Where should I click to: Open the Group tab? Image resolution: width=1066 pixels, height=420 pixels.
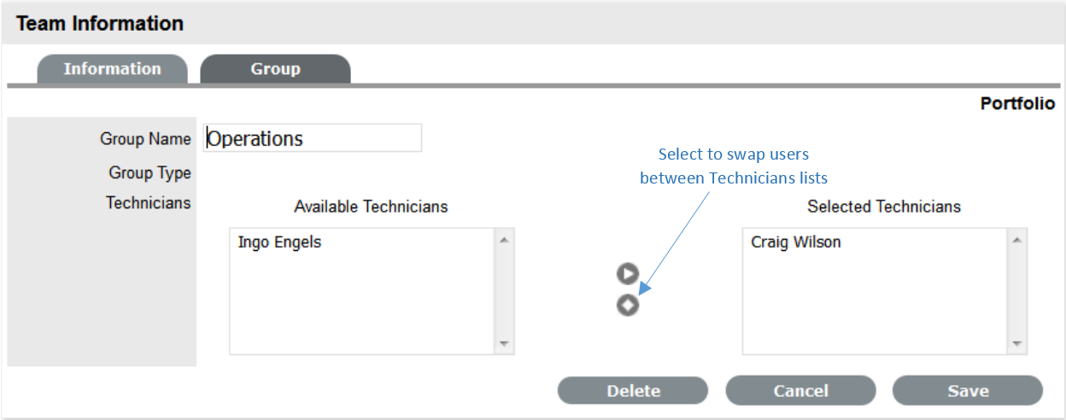pyautogui.click(x=275, y=69)
